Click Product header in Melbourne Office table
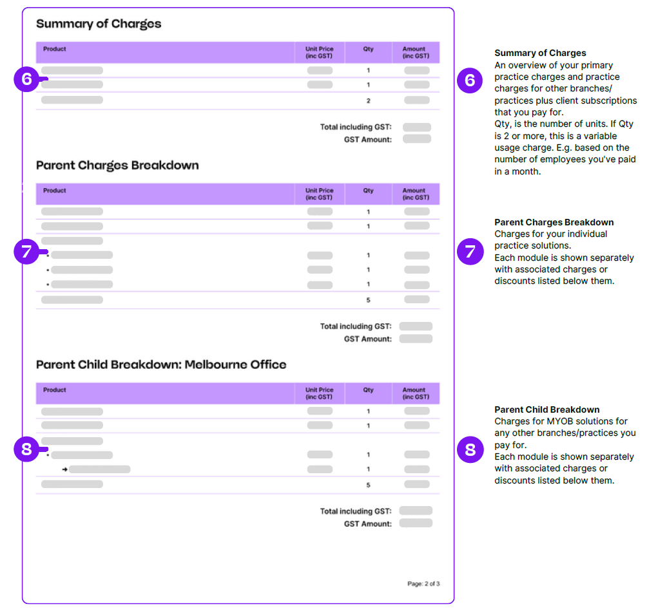The image size is (658, 611). click(55, 390)
